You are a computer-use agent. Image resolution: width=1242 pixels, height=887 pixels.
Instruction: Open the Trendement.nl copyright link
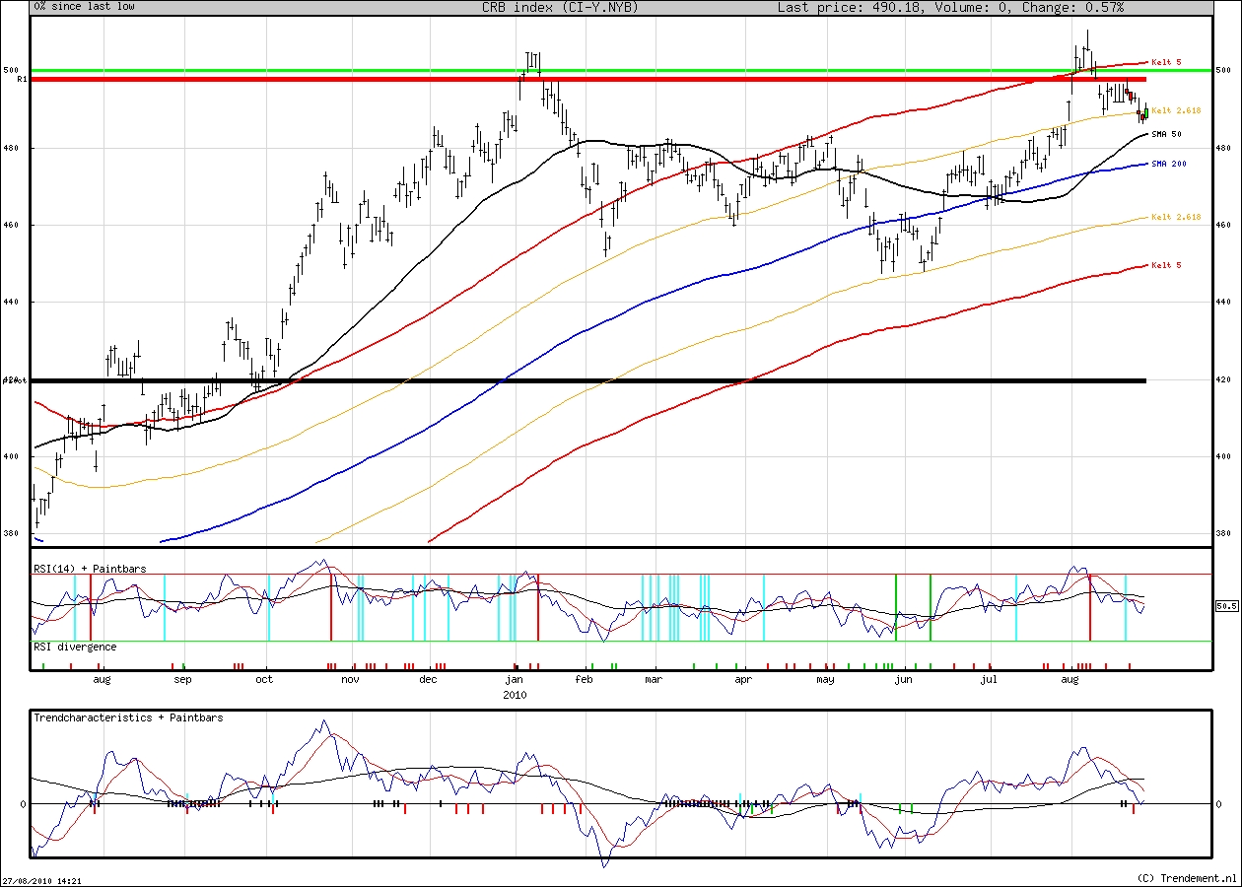(x=1185, y=877)
